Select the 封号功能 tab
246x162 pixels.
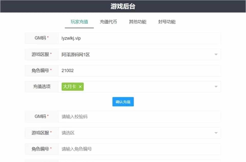[x=167, y=22]
